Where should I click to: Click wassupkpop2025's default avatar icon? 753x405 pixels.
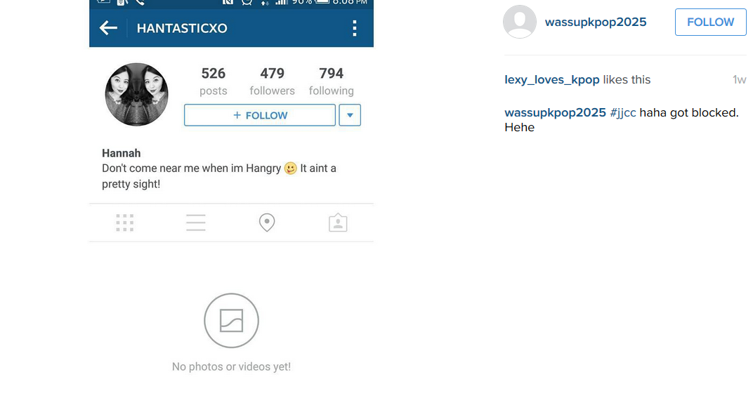point(520,22)
